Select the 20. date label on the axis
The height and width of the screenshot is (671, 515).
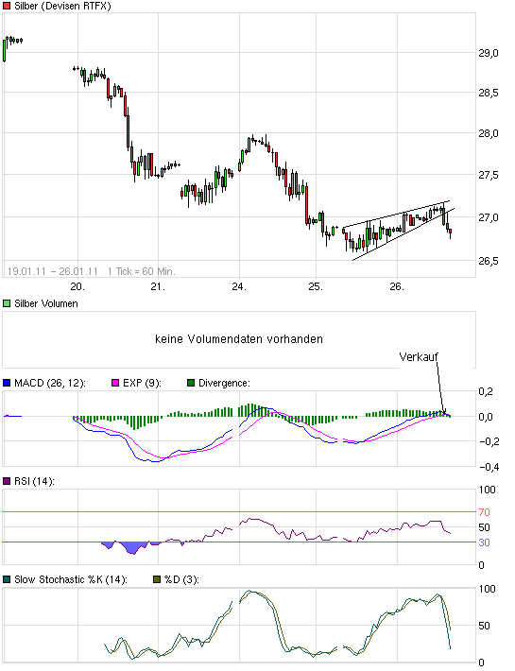tap(77, 286)
